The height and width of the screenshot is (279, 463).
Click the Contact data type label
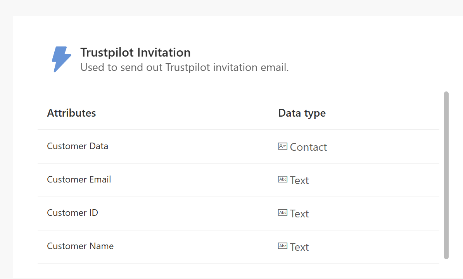[308, 147]
